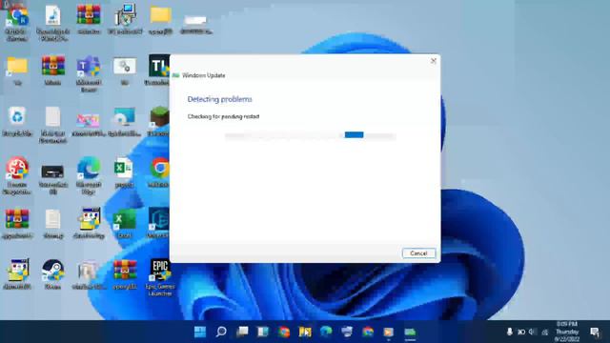The height and width of the screenshot is (343, 610).
Task: Click the microphone icon in system tray
Action: tap(510, 332)
